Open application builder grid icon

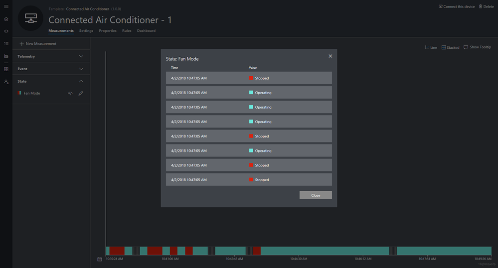coord(6,69)
